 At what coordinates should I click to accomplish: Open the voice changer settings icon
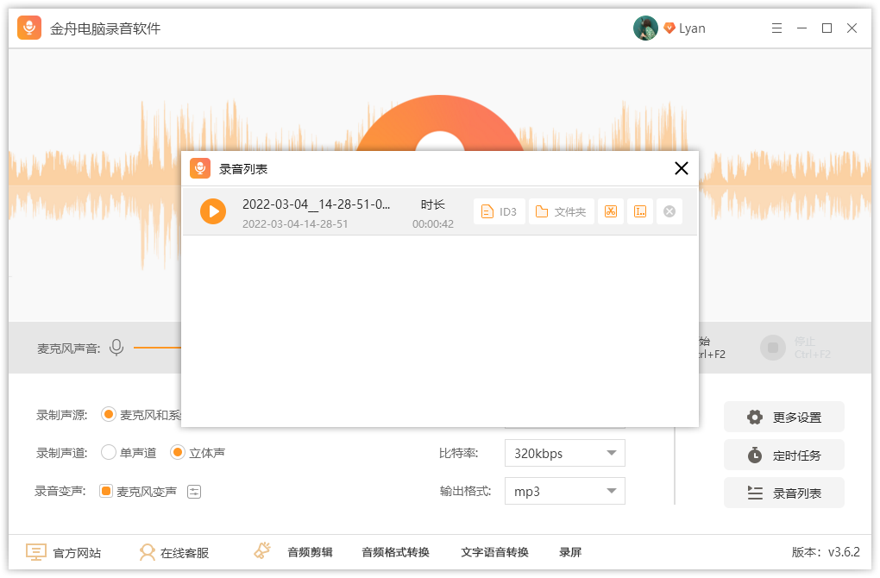pos(194,492)
